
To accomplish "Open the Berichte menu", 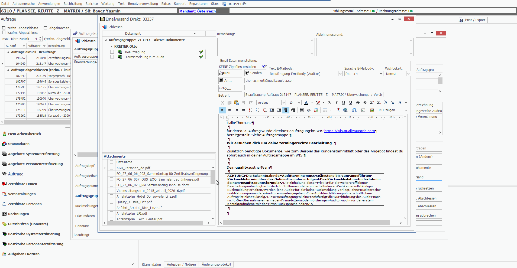I will pyautogui.click(x=92, y=4).
